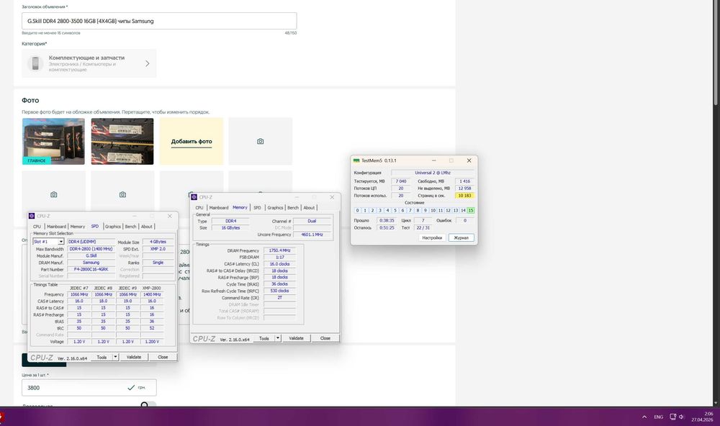720x426 pixels.
Task: Open the CPU tab in the Memory window
Action: (199, 207)
